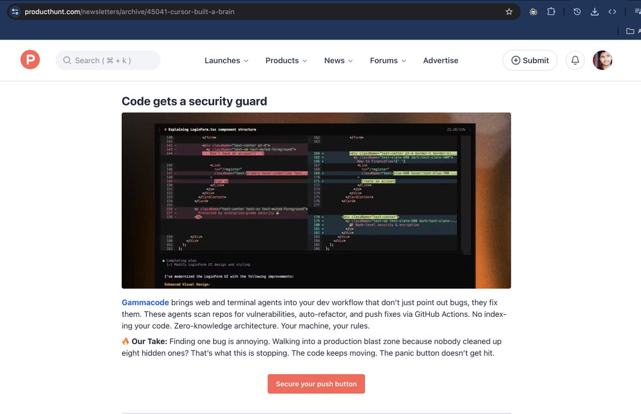The width and height of the screenshot is (641, 414).
Task: Expand the Products dropdown menu
Action: click(286, 61)
